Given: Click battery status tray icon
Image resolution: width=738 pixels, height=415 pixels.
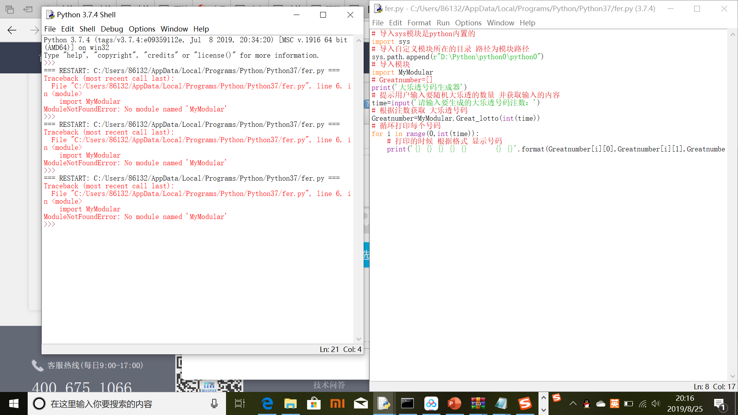Looking at the screenshot, I should [x=628, y=403].
